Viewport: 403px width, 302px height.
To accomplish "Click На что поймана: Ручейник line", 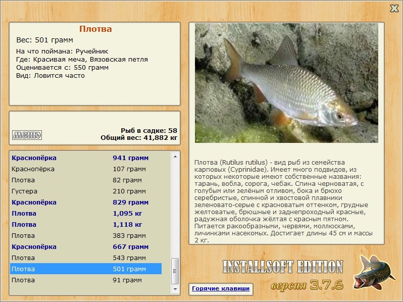I will point(62,51).
